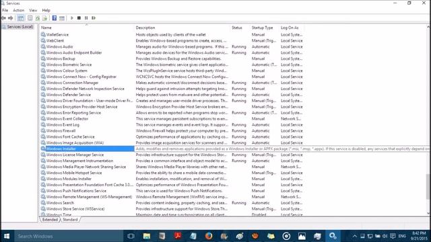431x242 pixels.
Task: Click the Back arrow in toolbar
Action: pyautogui.click(x=3, y=18)
